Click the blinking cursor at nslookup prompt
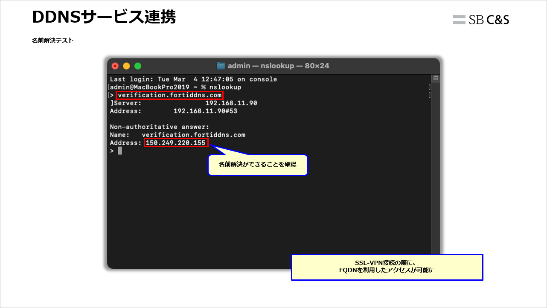This screenshot has height=308, width=547. pos(120,151)
